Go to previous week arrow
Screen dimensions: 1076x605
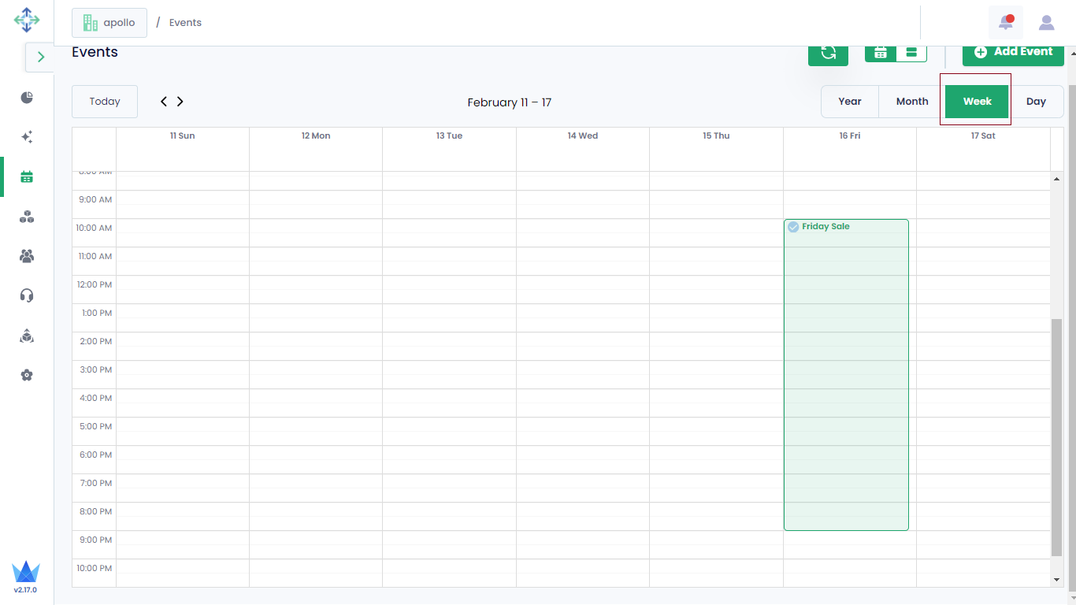point(164,102)
